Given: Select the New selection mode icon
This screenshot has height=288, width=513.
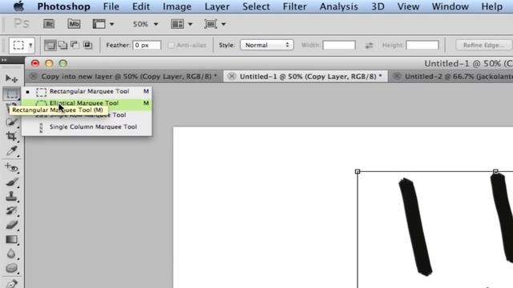Looking at the screenshot, I should click(x=50, y=45).
